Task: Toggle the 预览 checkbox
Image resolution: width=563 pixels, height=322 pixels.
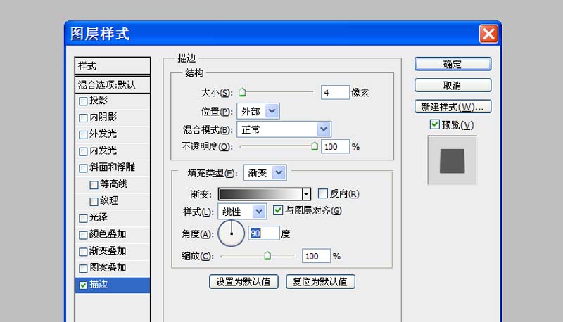Action: pyautogui.click(x=434, y=125)
